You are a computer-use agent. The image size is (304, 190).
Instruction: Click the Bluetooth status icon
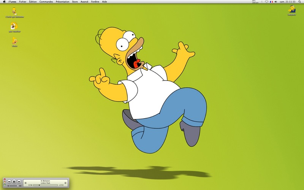[262, 2]
